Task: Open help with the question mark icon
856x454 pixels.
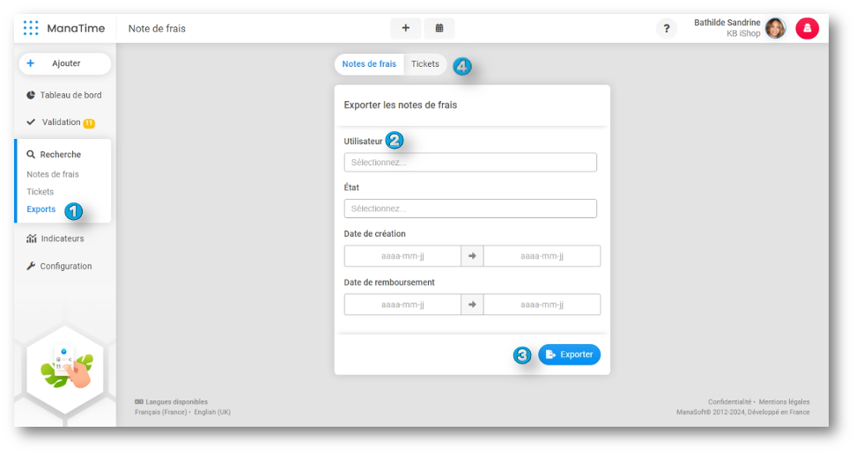Action: click(666, 29)
